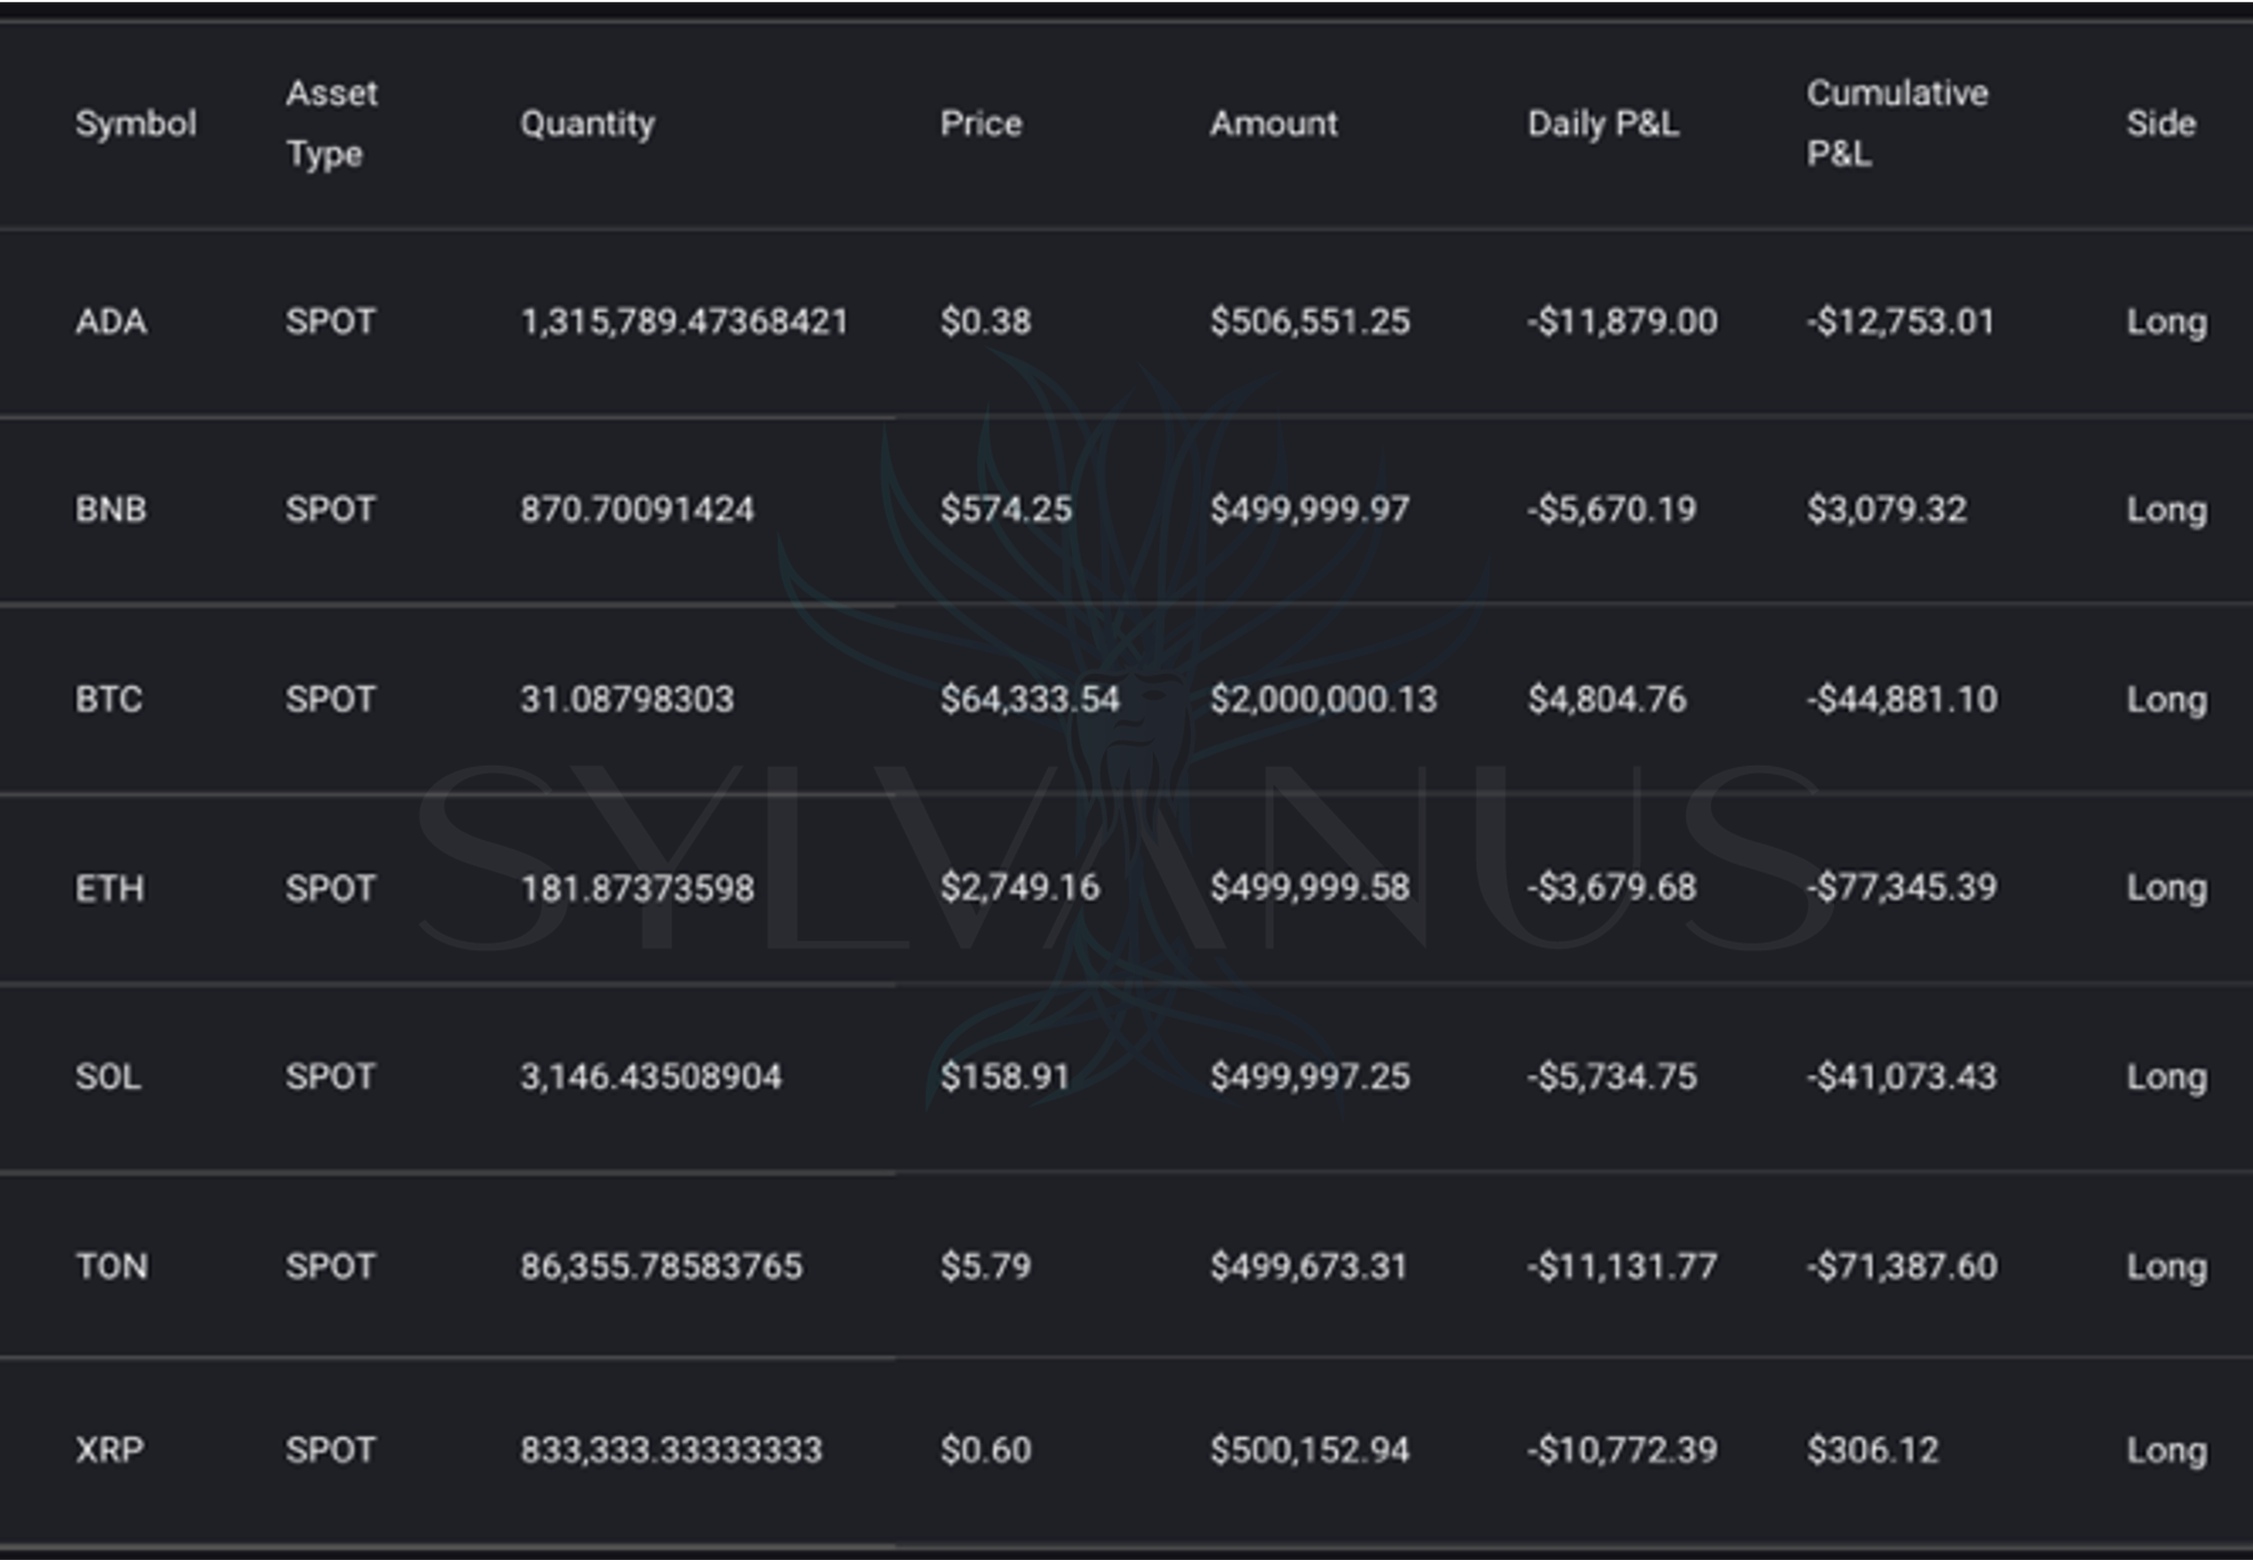Click the XRP symbol cell
The image size is (2253, 1560).
(109, 1449)
